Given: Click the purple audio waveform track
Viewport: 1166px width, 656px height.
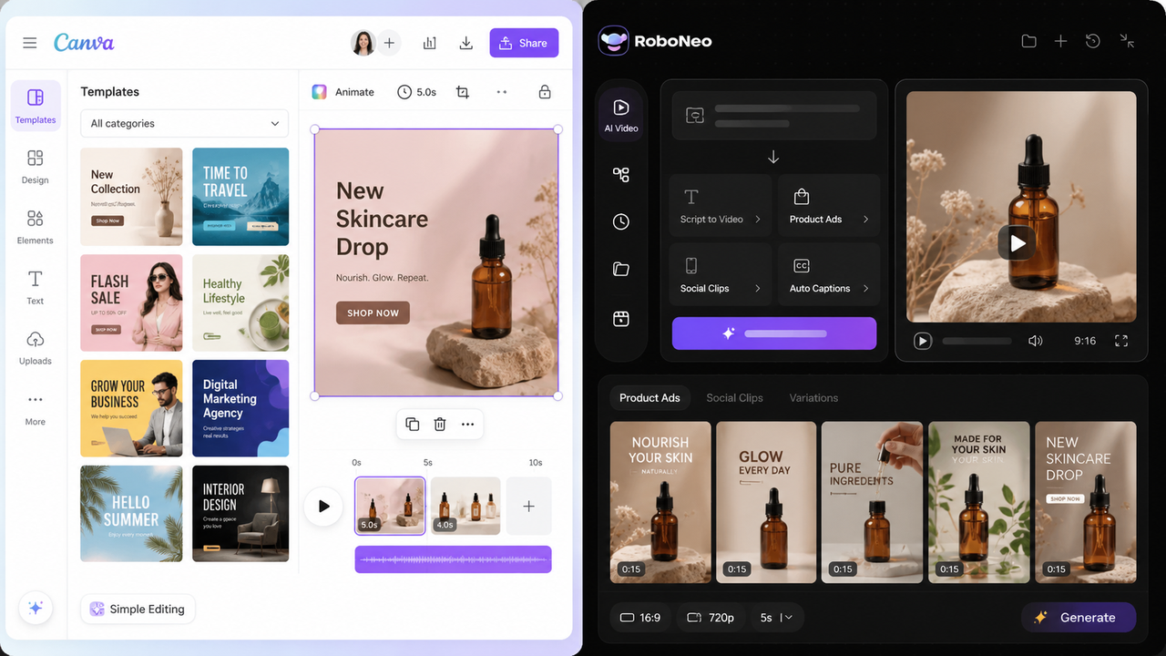Looking at the screenshot, I should coord(454,559).
